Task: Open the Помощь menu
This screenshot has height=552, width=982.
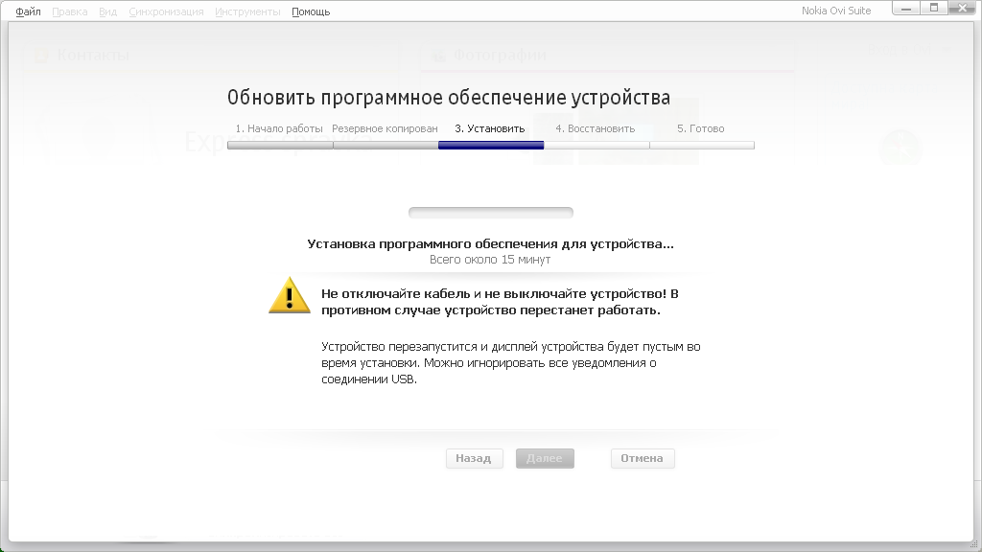Action: [311, 11]
